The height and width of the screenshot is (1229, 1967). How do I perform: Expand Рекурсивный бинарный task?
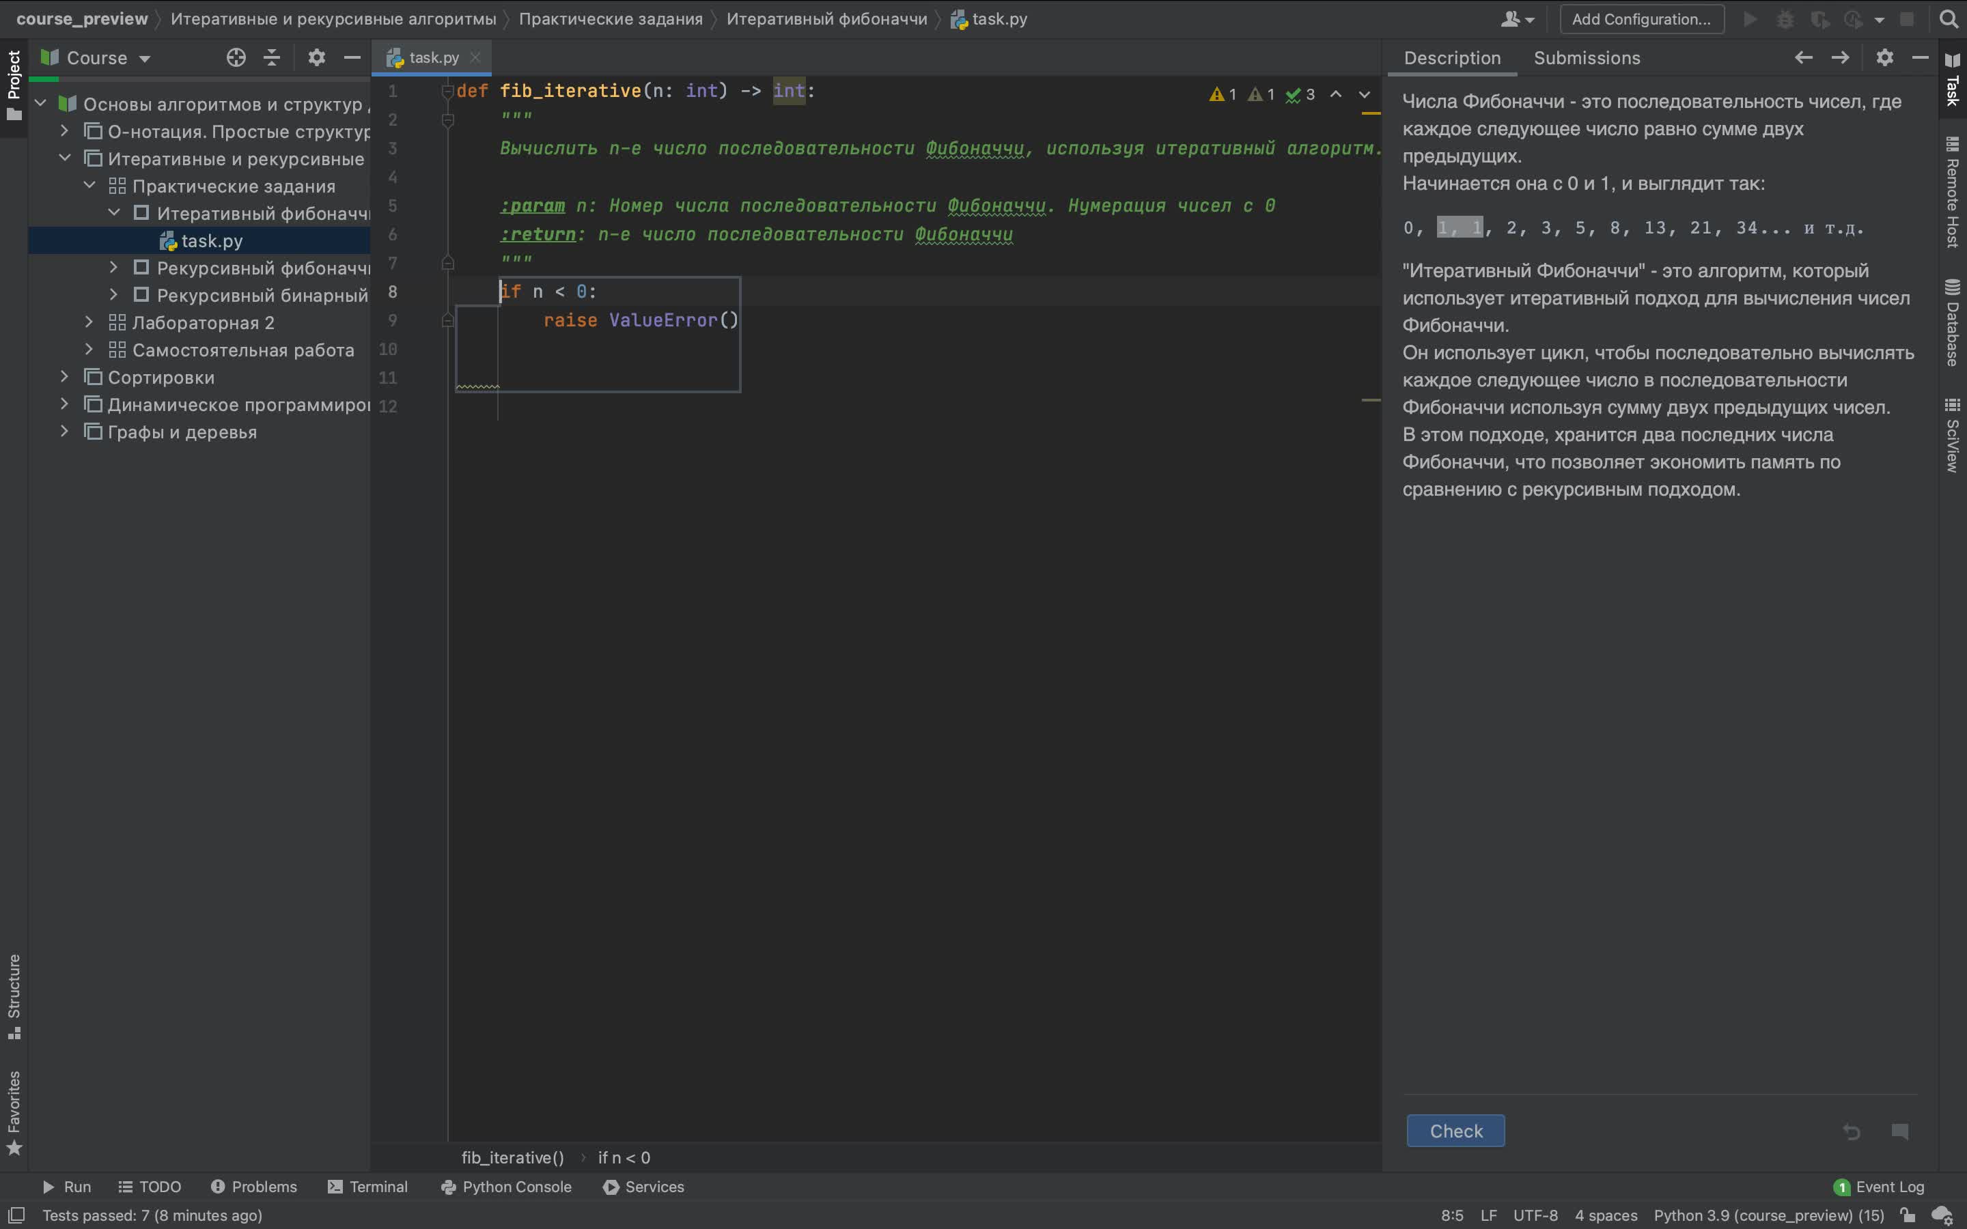click(x=114, y=294)
